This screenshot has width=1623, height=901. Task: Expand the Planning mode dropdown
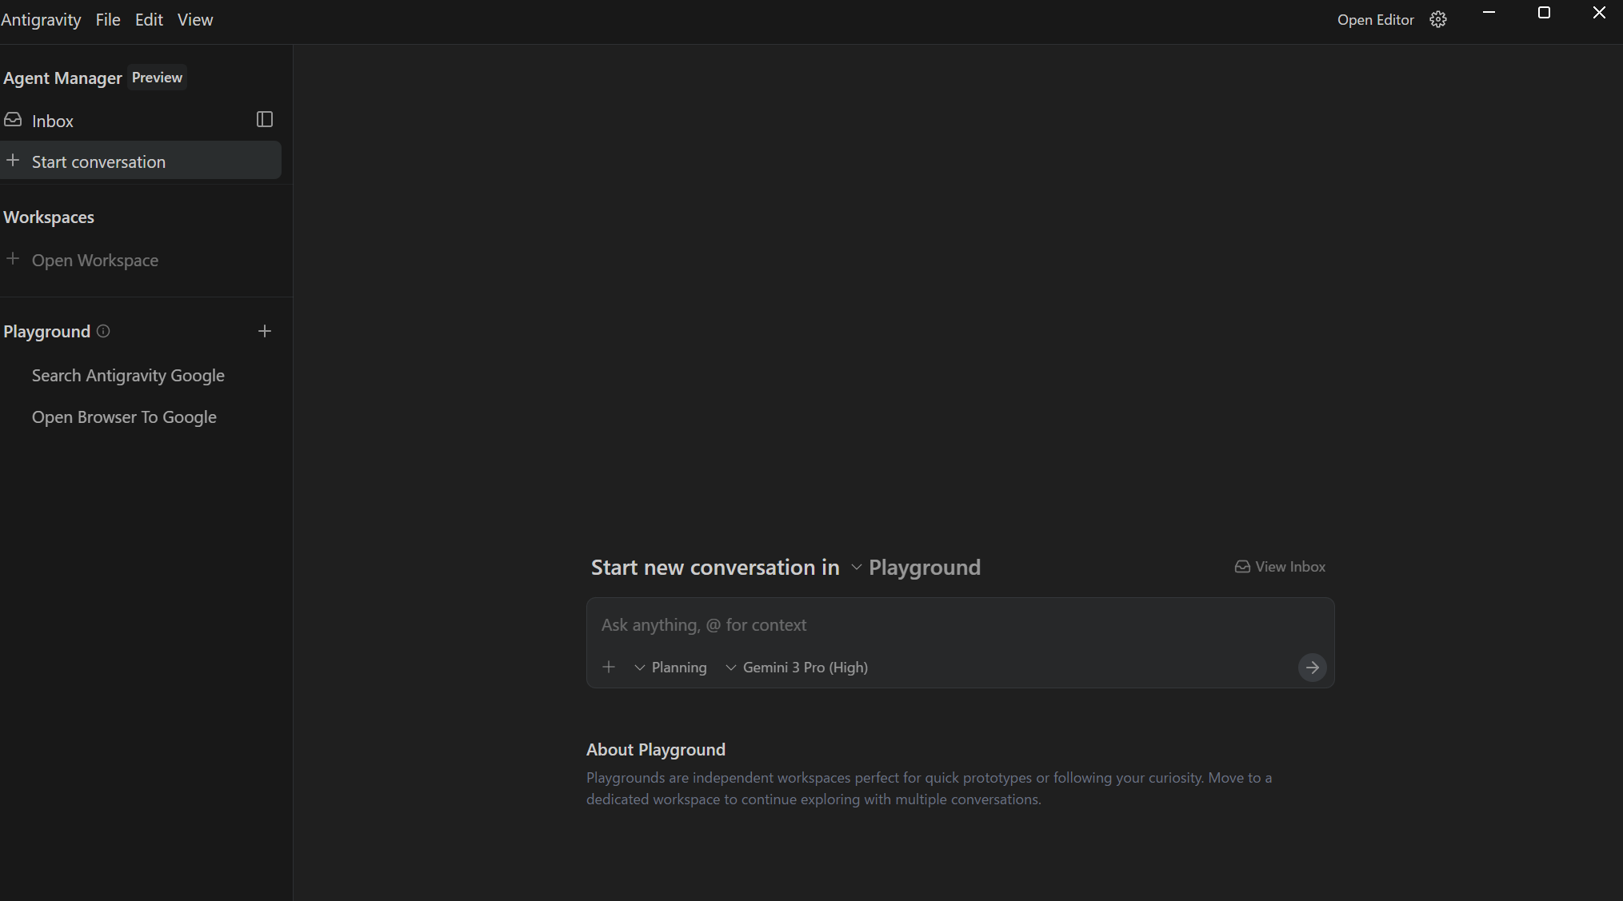click(670, 668)
